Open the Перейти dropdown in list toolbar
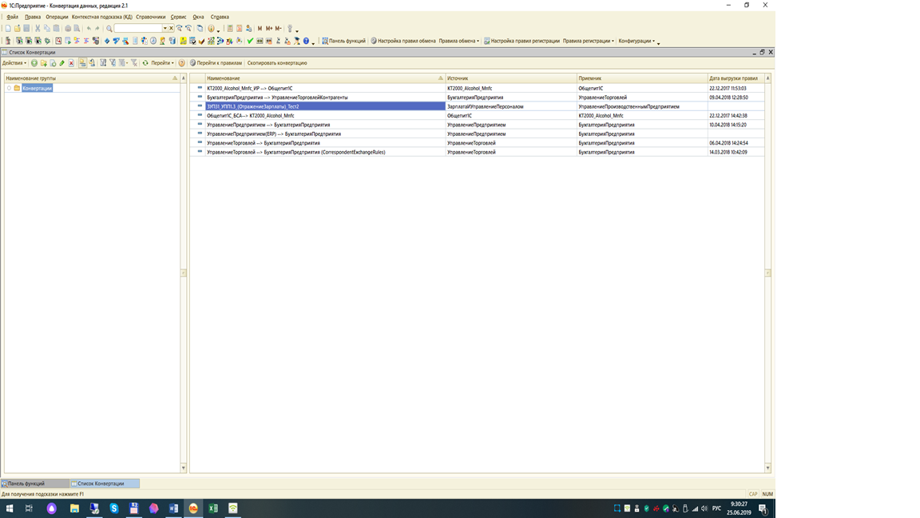920x518 pixels. click(163, 63)
